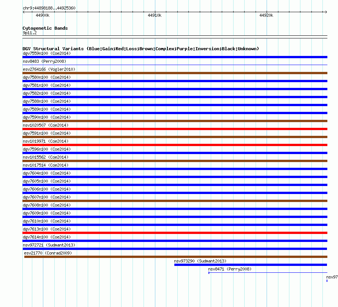Select the thin blue line of nsv8471

[268, 273]
